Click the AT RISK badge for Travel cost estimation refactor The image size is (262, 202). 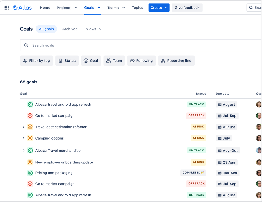coord(198,127)
